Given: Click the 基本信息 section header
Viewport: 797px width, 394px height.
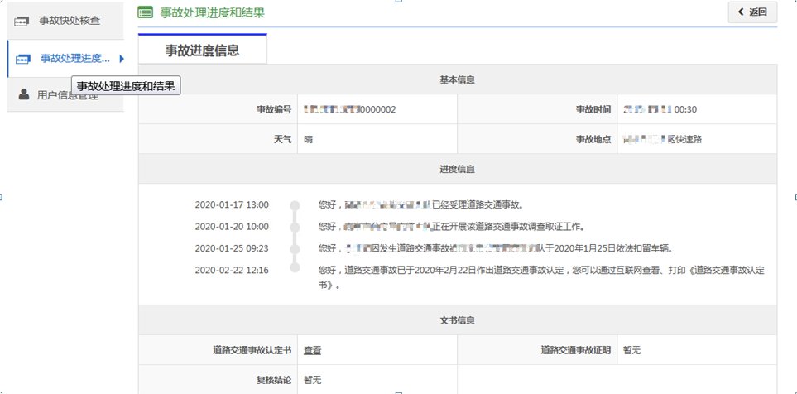Looking at the screenshot, I should (457, 80).
